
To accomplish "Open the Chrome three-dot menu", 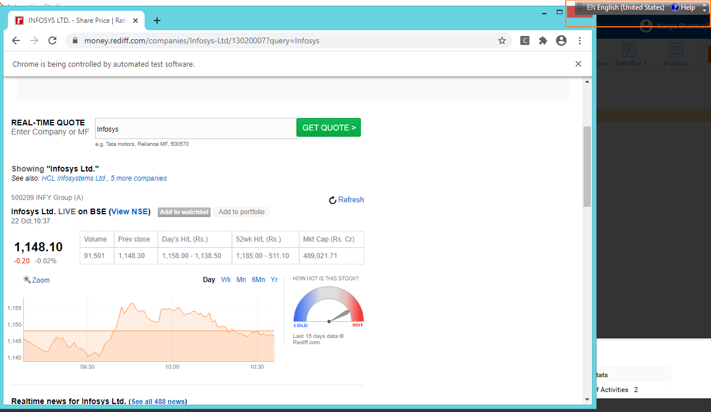I will (x=580, y=40).
